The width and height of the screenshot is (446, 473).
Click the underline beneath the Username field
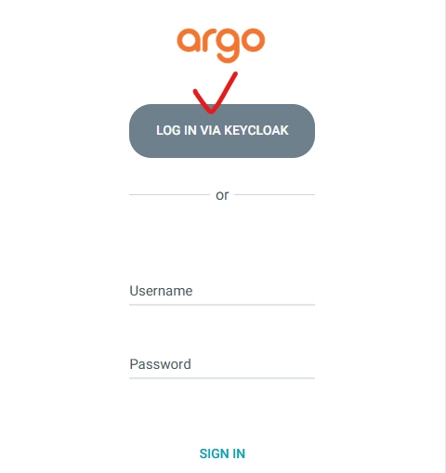pyautogui.click(x=222, y=305)
